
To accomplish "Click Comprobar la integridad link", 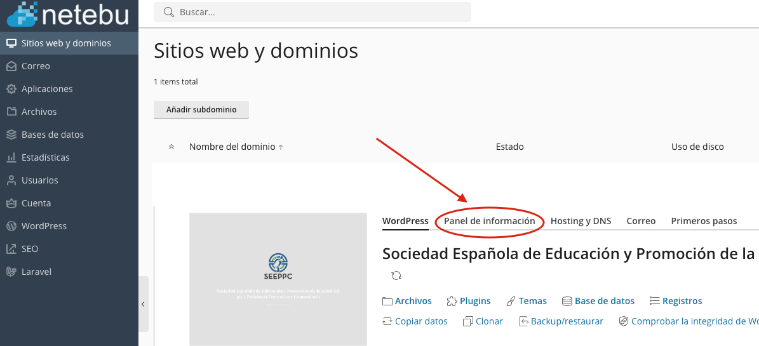I will 695,321.
